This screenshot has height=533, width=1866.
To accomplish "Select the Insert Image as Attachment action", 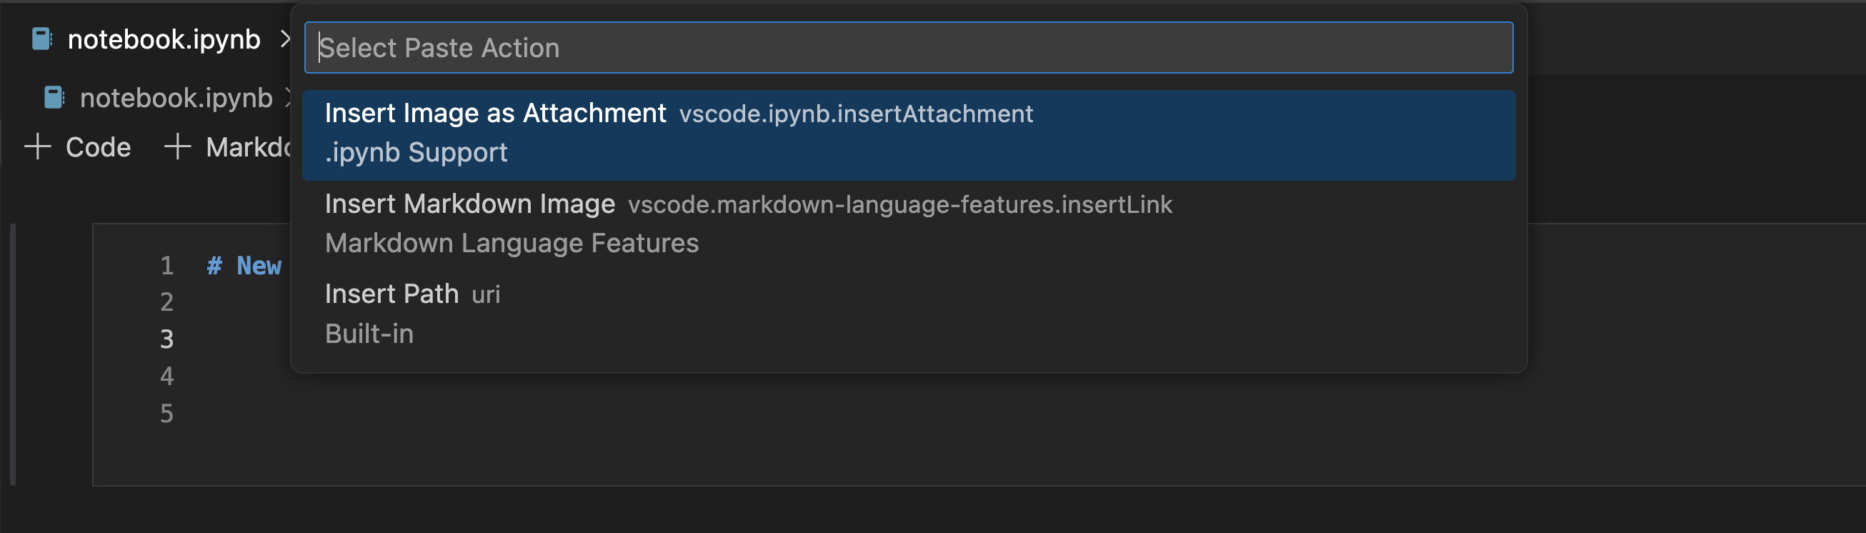I will [496, 114].
